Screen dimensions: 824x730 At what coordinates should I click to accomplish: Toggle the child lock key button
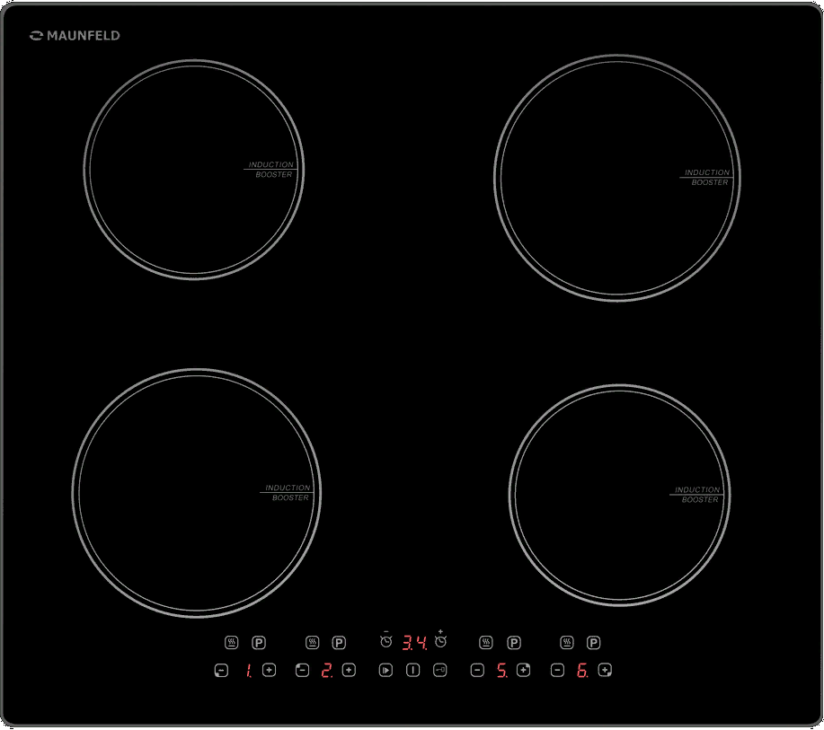[x=439, y=670]
